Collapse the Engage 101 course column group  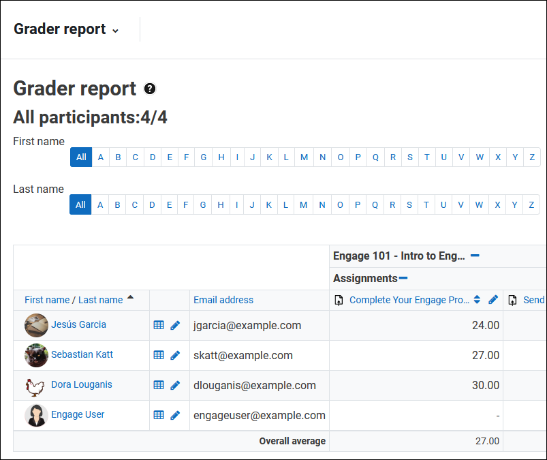point(475,256)
